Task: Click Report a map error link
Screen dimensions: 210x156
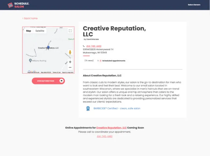Action: point(68,72)
